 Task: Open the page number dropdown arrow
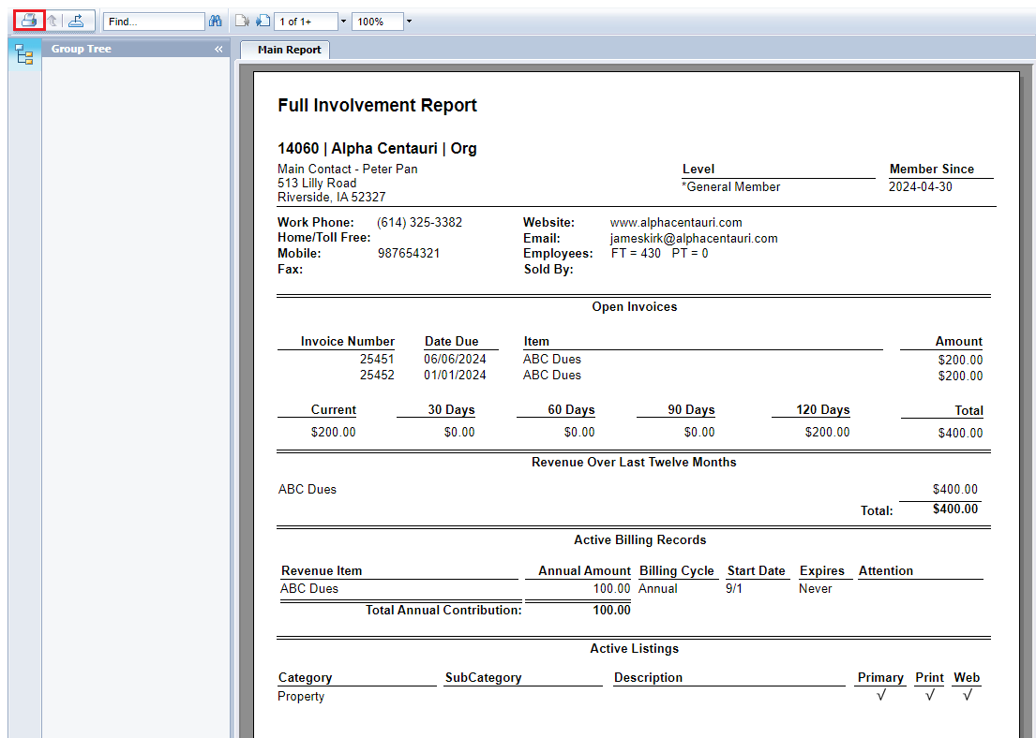[x=343, y=21]
